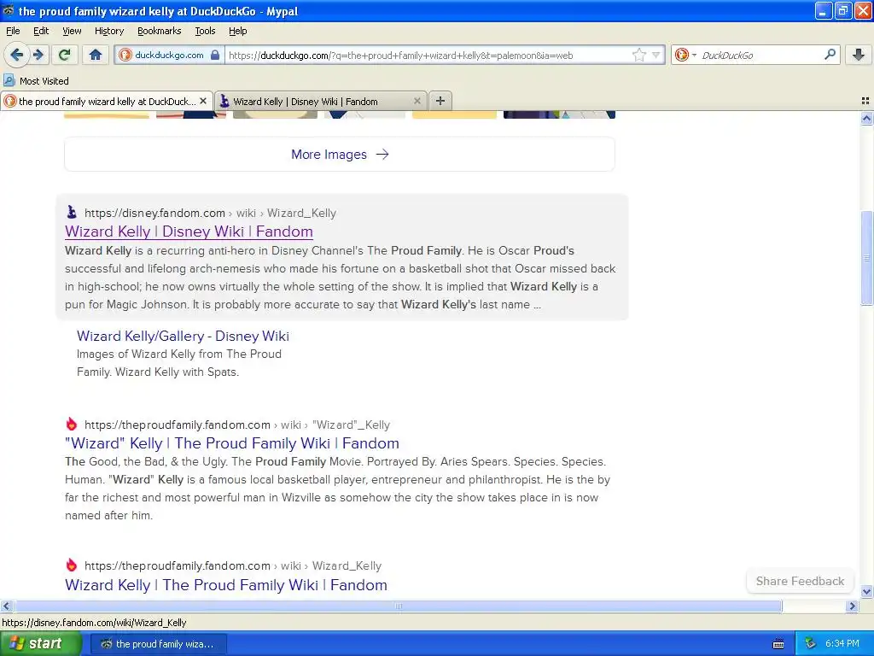The image size is (874, 656).
Task: Click the disney.fandom.com result URL text
Action: 210,213
